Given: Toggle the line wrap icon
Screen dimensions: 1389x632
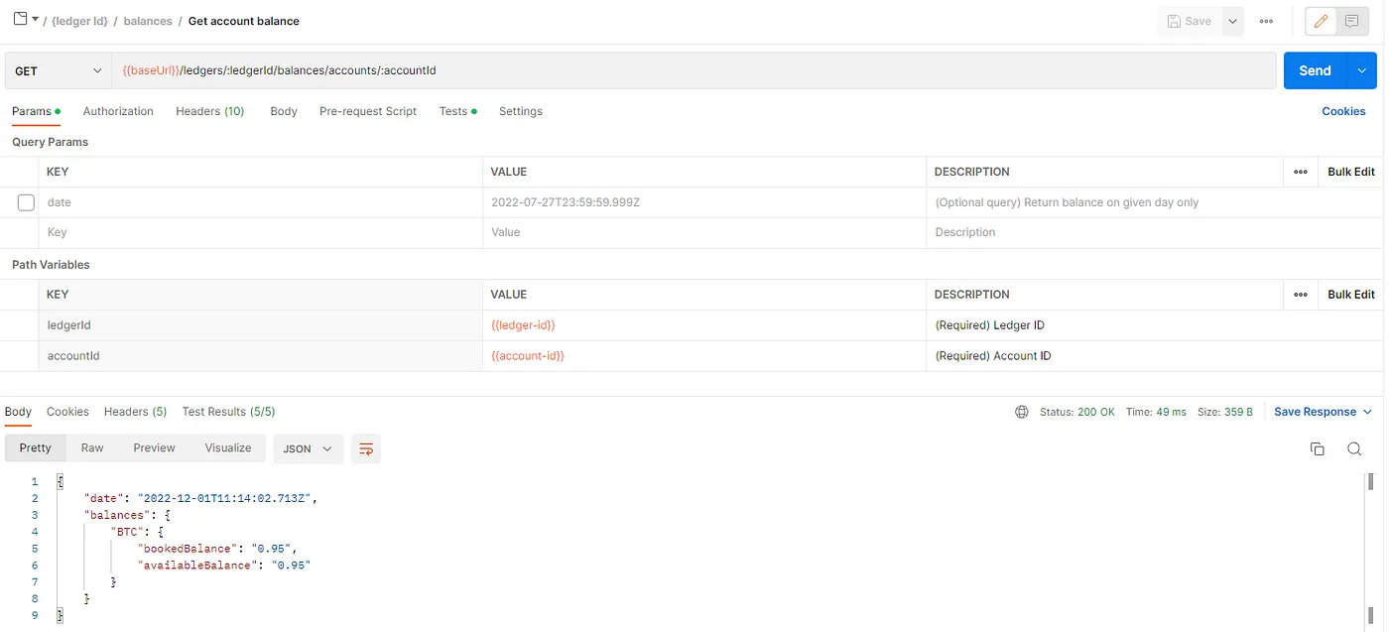Looking at the screenshot, I should (366, 449).
